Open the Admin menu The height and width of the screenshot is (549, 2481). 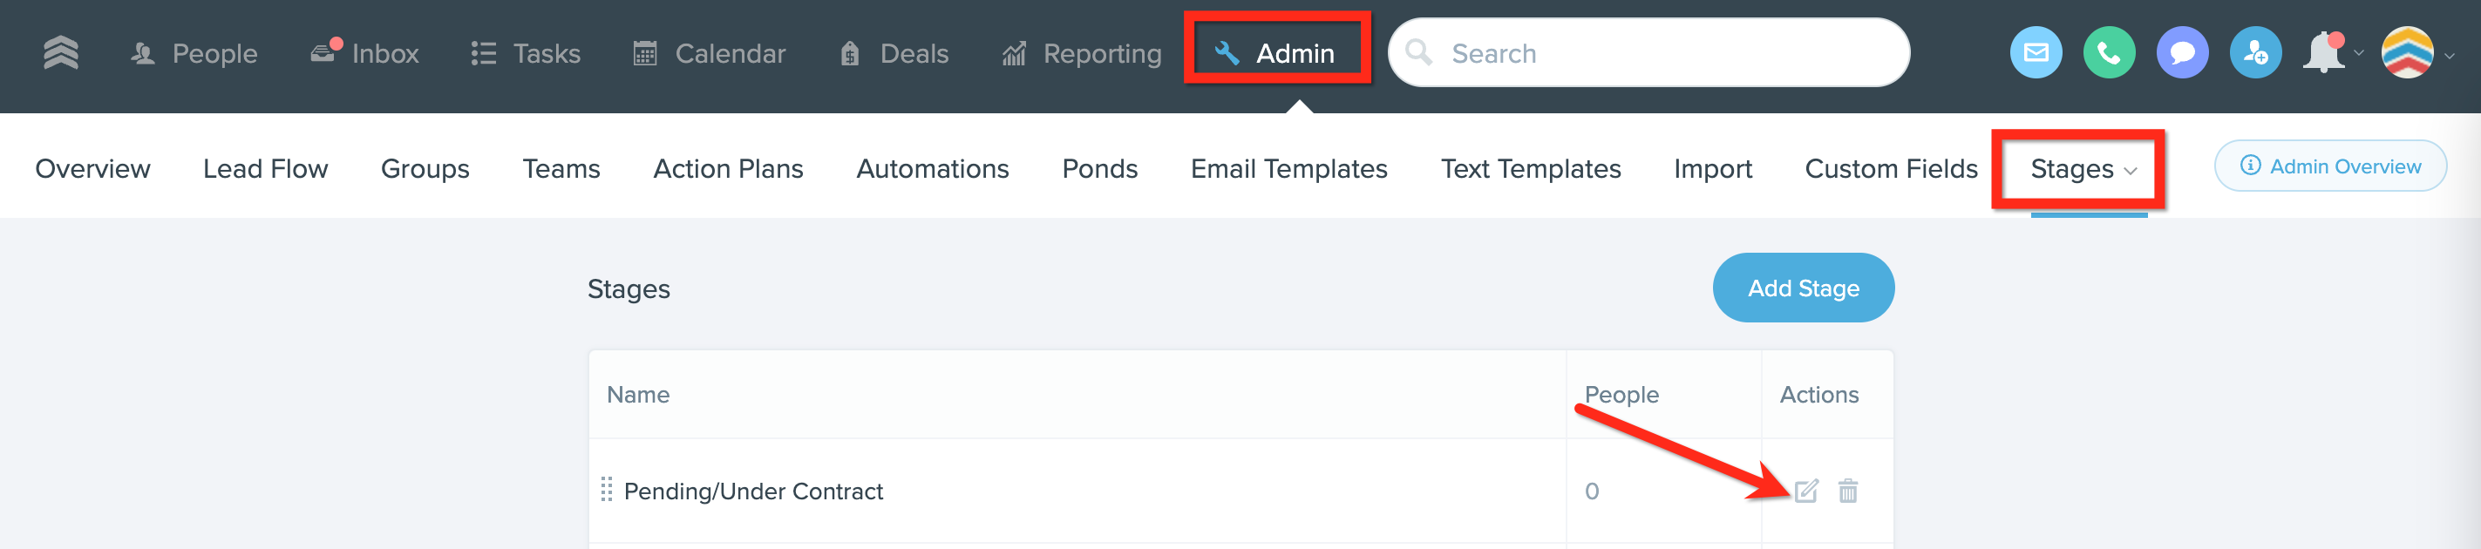pos(1276,53)
